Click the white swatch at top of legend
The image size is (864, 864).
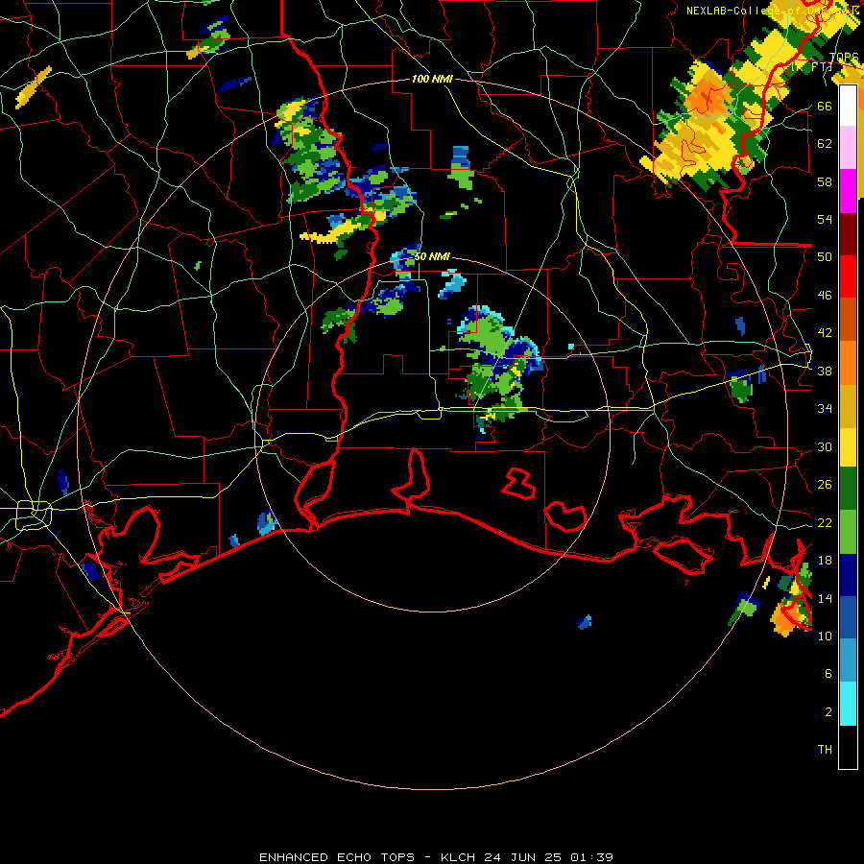[x=848, y=106]
